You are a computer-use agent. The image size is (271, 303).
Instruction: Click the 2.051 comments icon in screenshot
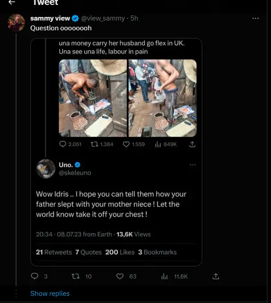point(63,144)
